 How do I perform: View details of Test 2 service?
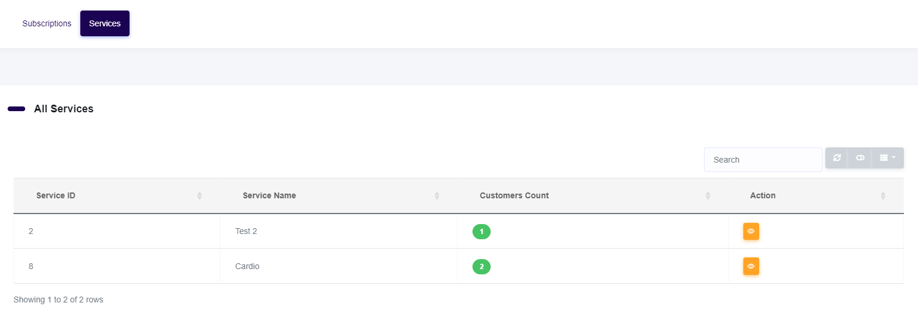pos(751,231)
